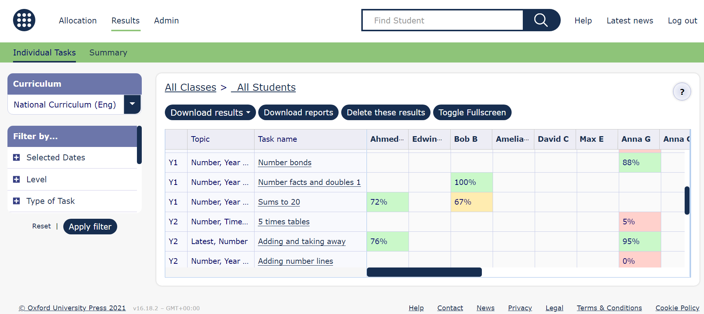This screenshot has width=704, height=314.
Task: Click Anna G's 0% result cell
Action: pos(640,260)
